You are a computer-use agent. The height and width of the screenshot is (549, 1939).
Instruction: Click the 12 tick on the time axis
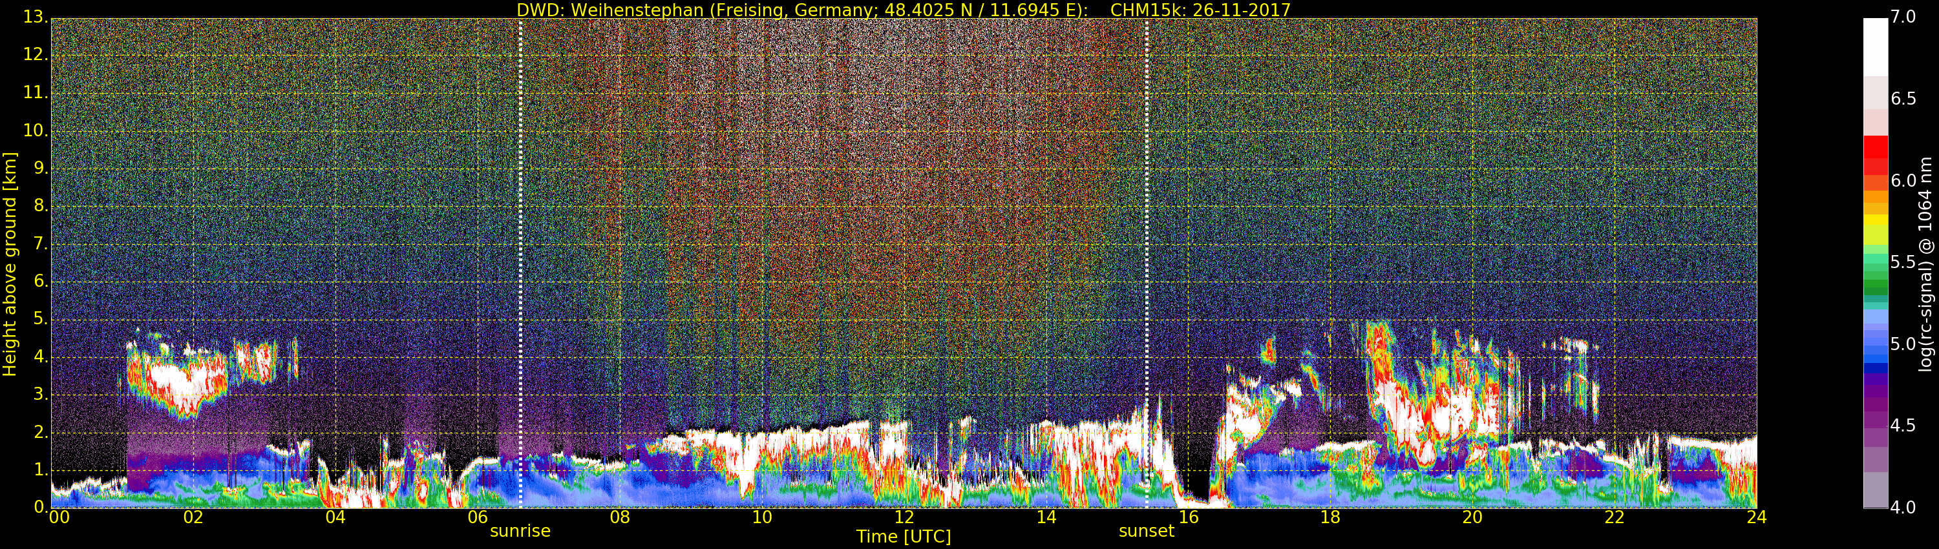click(904, 517)
